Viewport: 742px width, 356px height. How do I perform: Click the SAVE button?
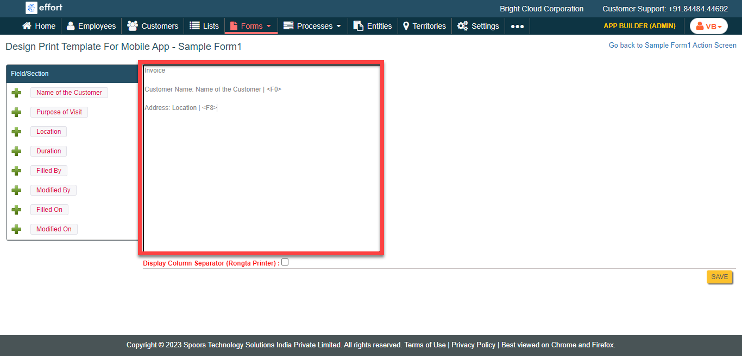(719, 277)
